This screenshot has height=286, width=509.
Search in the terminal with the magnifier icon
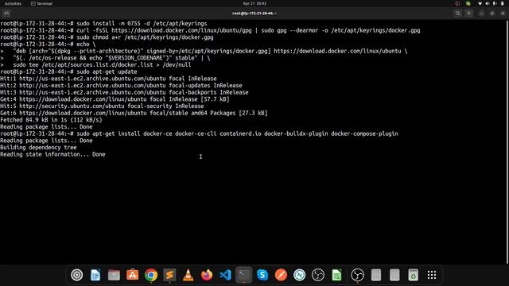[x=458, y=14]
